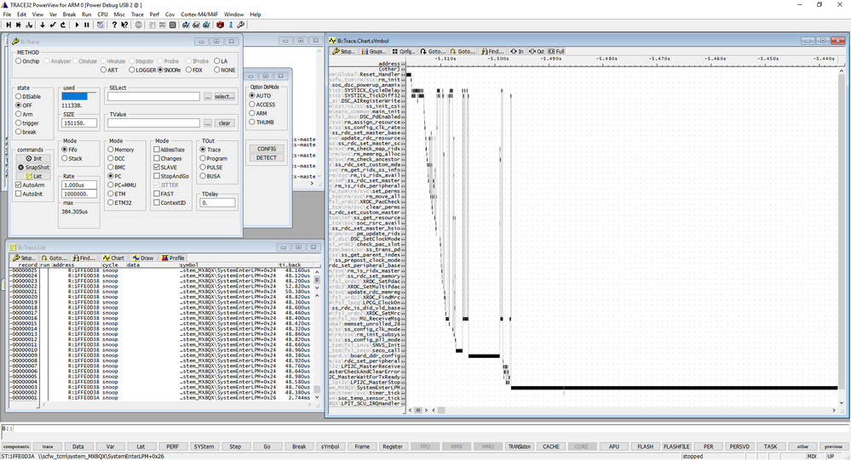Viewport: 851px width, 460px height.
Task: Zoom Out on the Trace.Chart
Action: coord(536,52)
